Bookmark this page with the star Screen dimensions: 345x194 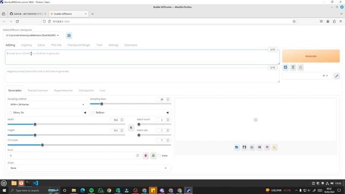[294, 22]
